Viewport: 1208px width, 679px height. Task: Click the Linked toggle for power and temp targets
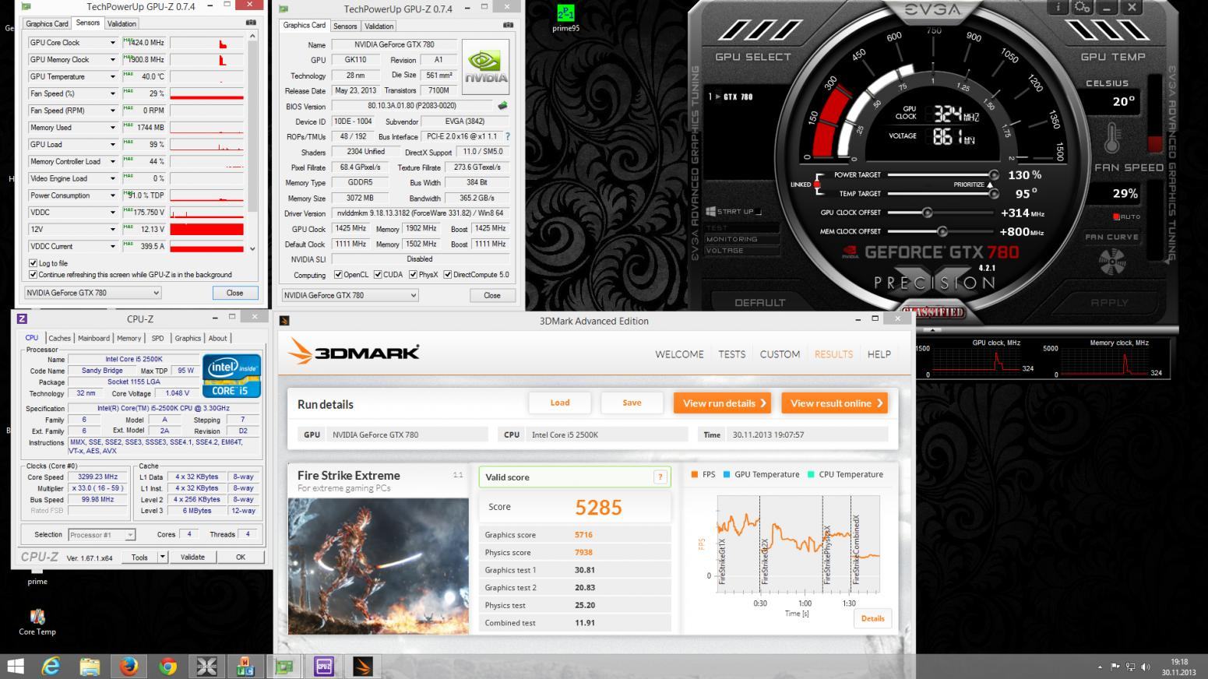point(818,185)
